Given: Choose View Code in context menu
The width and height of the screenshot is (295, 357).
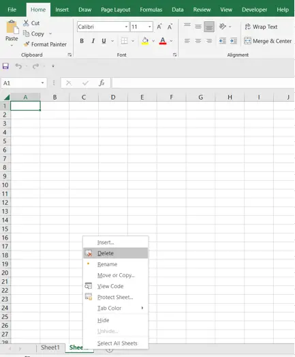Looking at the screenshot, I should click(x=116, y=286).
